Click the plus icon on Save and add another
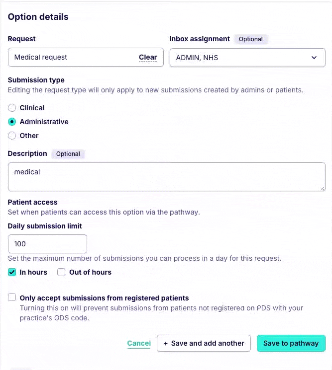 coord(166,343)
